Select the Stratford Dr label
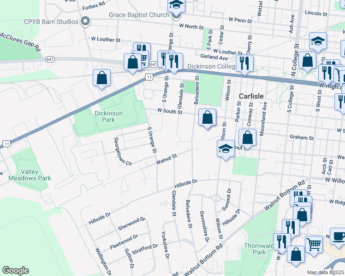Image resolution: width=345 pixels, height=276 pixels. [x=145, y=249]
